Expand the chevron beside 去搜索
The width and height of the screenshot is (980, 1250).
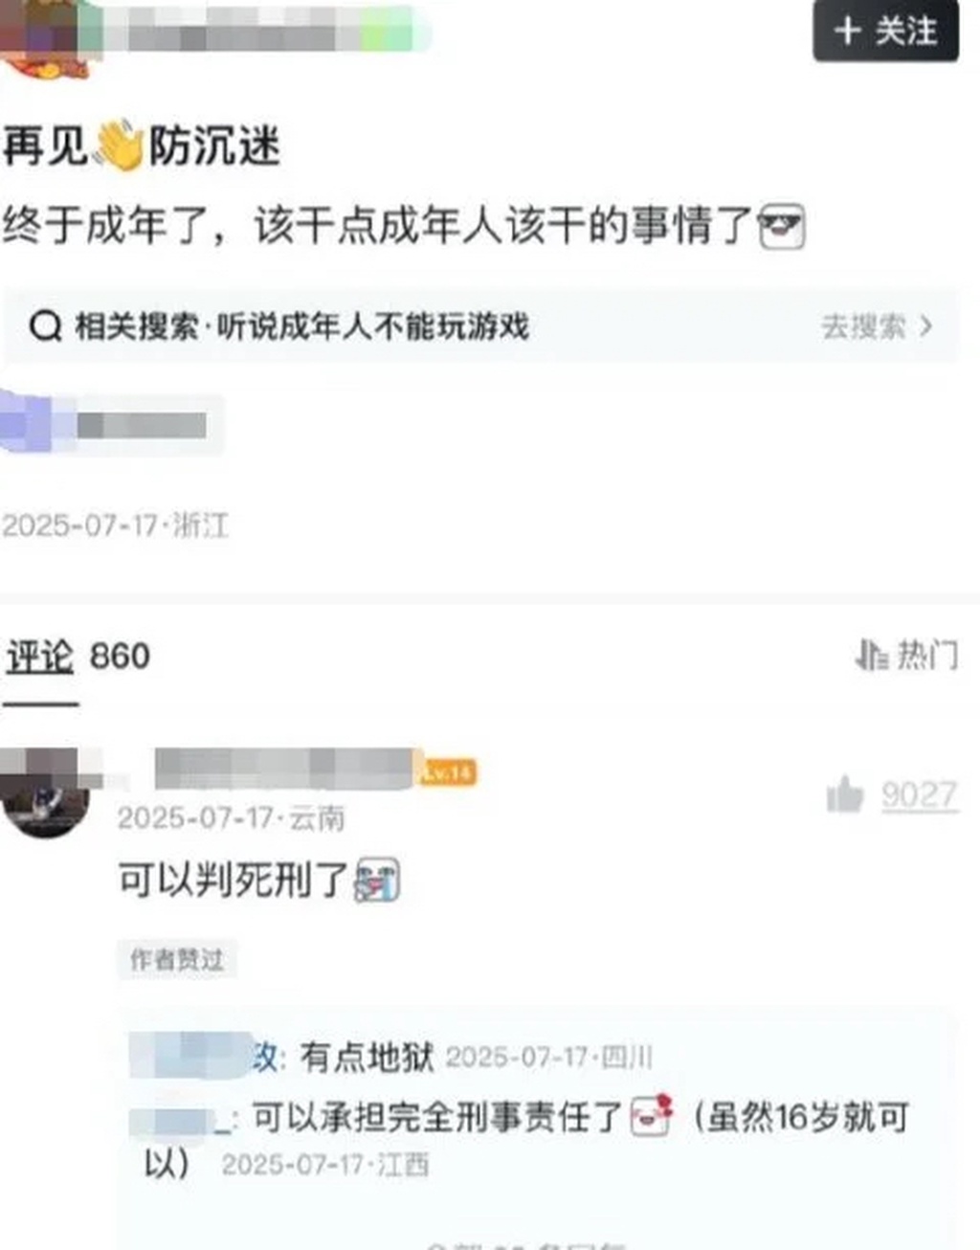tap(925, 326)
